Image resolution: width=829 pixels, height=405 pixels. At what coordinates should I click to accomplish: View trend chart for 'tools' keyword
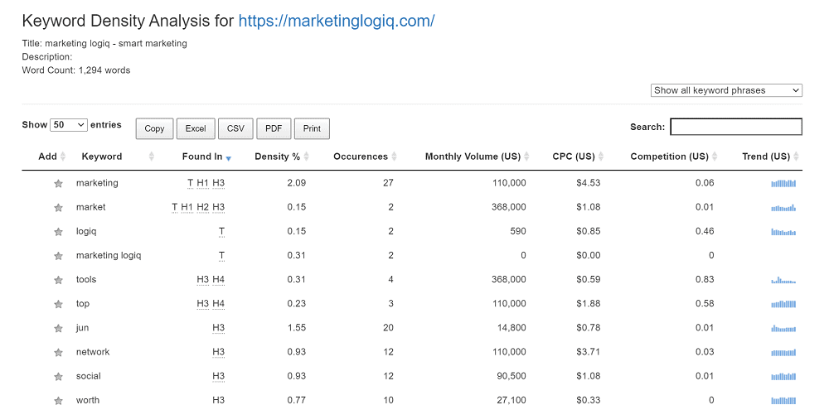(783, 280)
